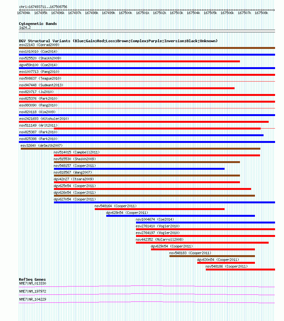Screen dimensions: 284x321
Task: Click the 1q24.2 cytogenetic band label
Action: pos(25,27)
